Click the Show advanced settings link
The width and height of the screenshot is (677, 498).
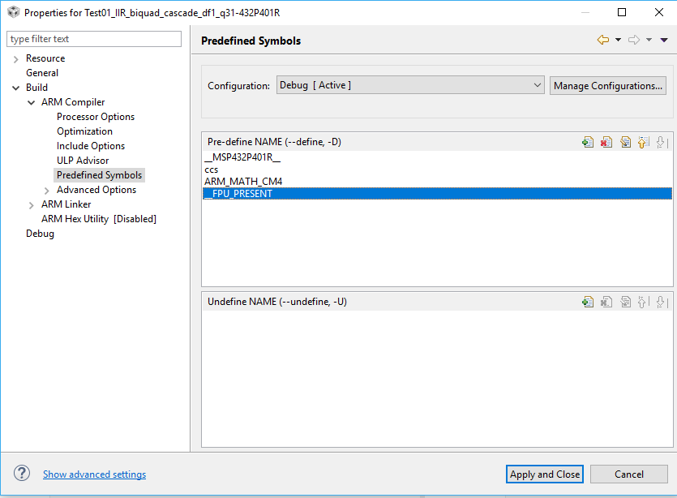tap(94, 474)
